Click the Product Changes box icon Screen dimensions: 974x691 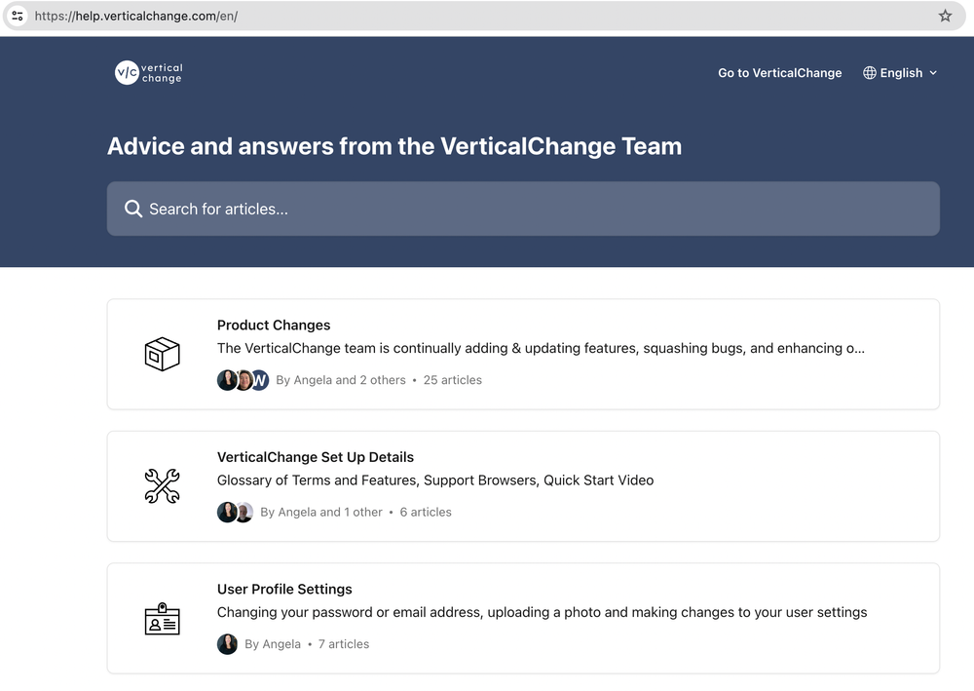coord(162,354)
